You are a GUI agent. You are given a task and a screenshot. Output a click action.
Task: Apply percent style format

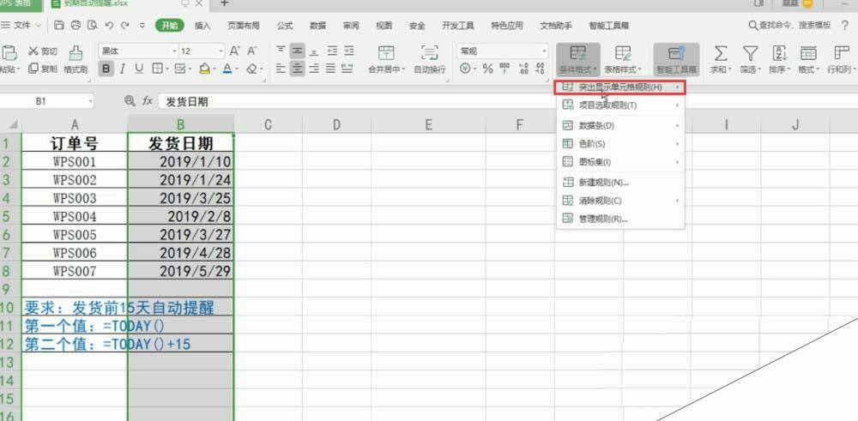tap(488, 69)
